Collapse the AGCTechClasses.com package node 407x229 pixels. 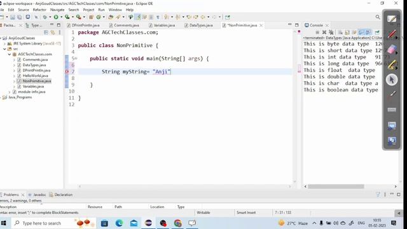pyautogui.click(x=10, y=54)
